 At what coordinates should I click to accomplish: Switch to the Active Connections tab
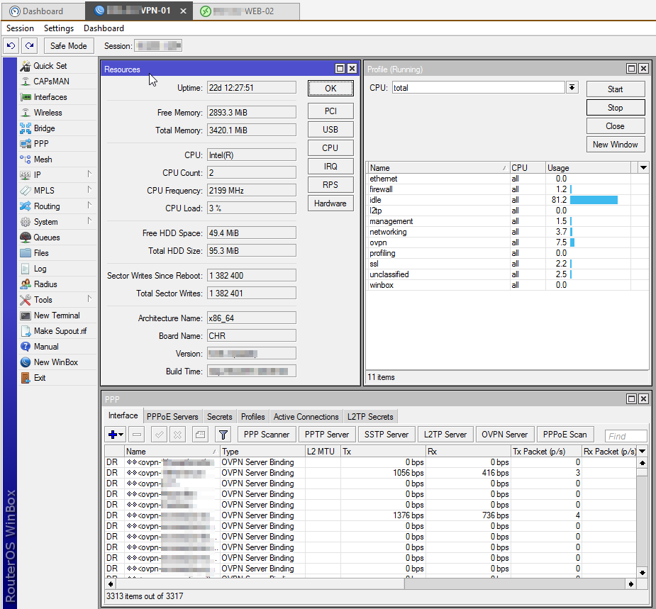tap(306, 417)
